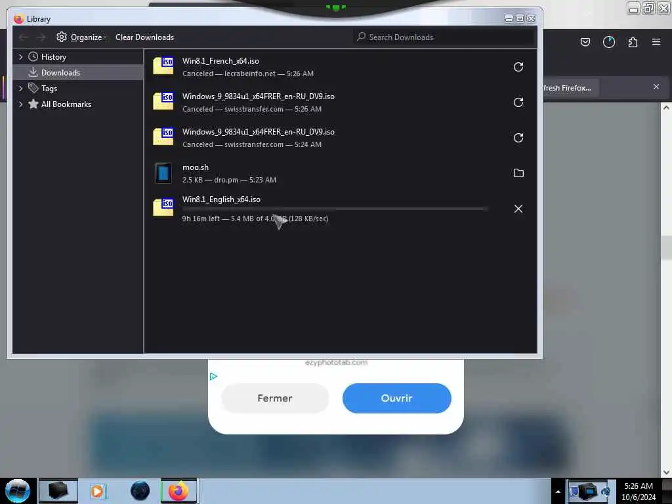
Task: Click the "9h 16m left" status text
Action: pos(201,219)
